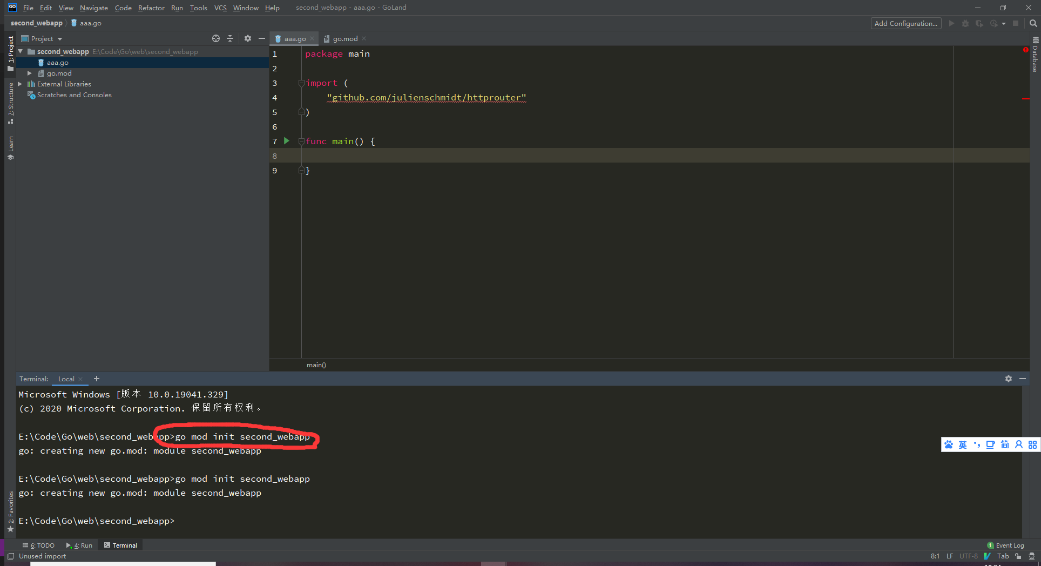Open Search Everywhere magnifier icon
This screenshot has width=1041, height=566.
[x=1033, y=23]
